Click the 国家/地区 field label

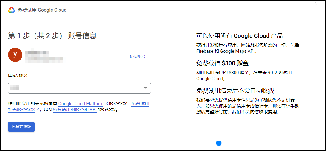18,76
